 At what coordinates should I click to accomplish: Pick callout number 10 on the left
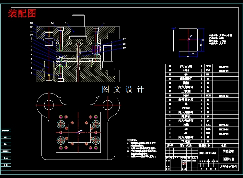tap(31, 35)
